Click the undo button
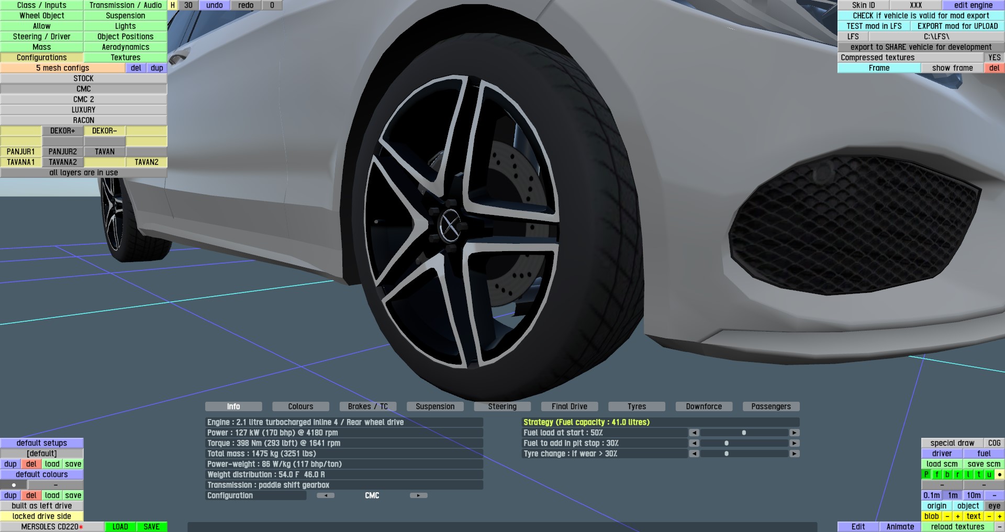The width and height of the screenshot is (1005, 532). click(x=215, y=5)
